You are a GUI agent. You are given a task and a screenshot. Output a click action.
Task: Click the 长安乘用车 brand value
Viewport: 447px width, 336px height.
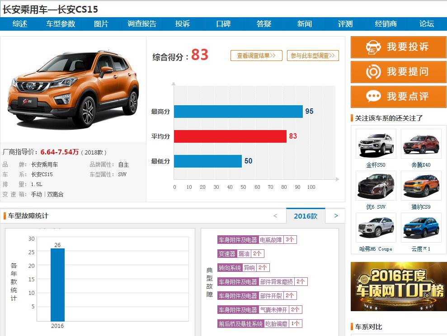[44, 164]
